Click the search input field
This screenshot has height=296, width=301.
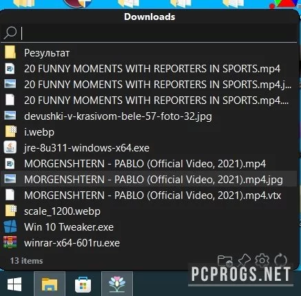pyautogui.click(x=158, y=33)
